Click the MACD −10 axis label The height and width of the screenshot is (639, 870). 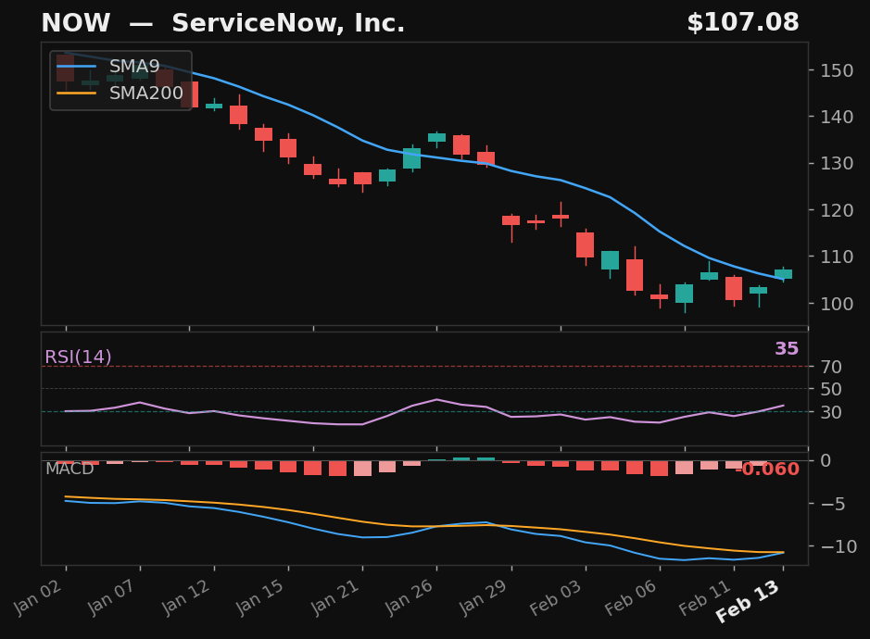pyautogui.click(x=838, y=546)
